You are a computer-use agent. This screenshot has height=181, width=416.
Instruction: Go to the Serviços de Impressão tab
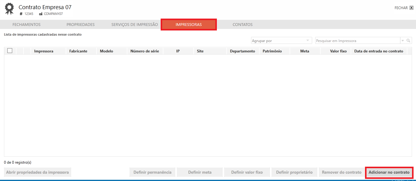[x=135, y=25]
